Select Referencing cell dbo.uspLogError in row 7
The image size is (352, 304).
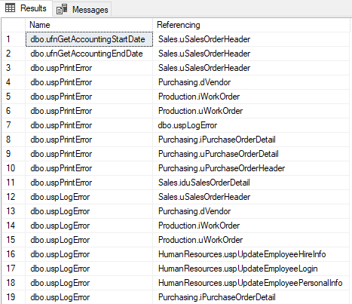click(251, 125)
